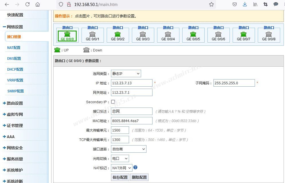The width and height of the screenshot is (285, 183).
Task: Click the 保存配置 button
Action: pyautogui.click(x=120, y=177)
